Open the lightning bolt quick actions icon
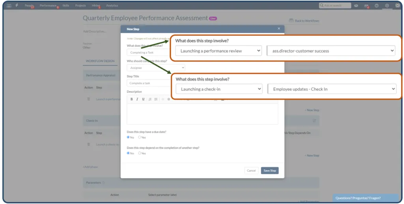The image size is (404, 204). point(17,5)
